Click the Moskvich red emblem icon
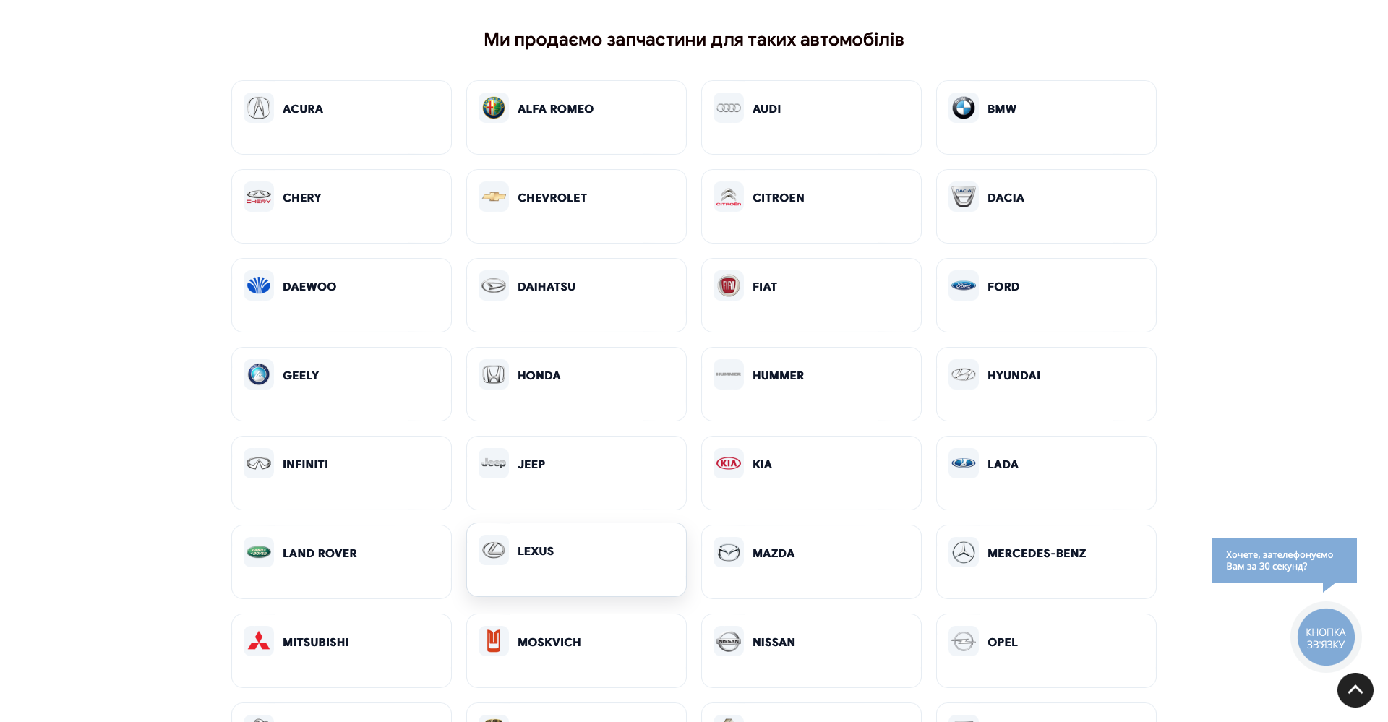This screenshot has height=722, width=1388. coord(494,641)
